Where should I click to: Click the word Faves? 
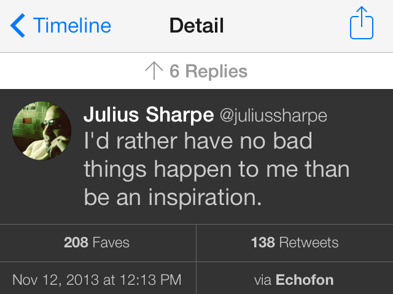[111, 242]
